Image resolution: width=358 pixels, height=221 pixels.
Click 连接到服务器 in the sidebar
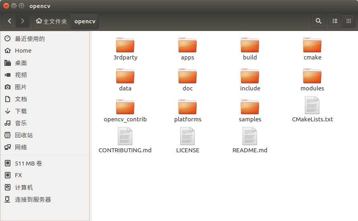[45, 200]
